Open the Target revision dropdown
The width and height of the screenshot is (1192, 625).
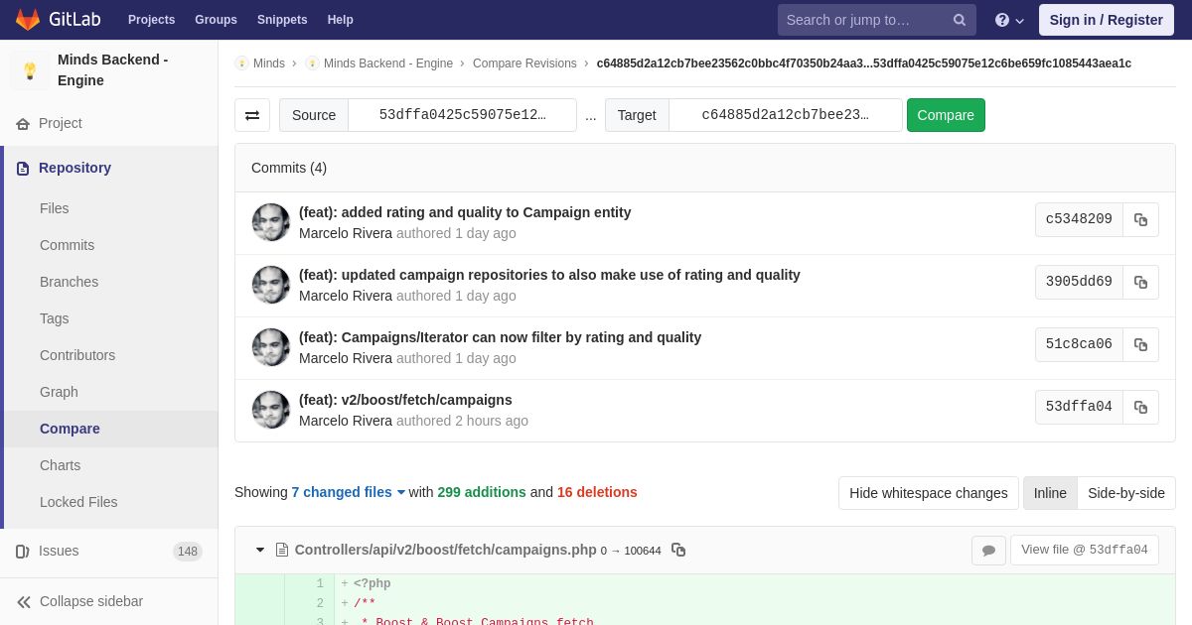[785, 115]
